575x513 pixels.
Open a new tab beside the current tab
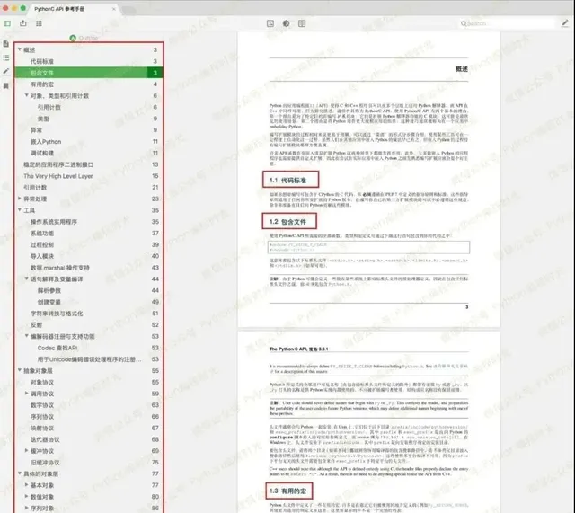128,10
